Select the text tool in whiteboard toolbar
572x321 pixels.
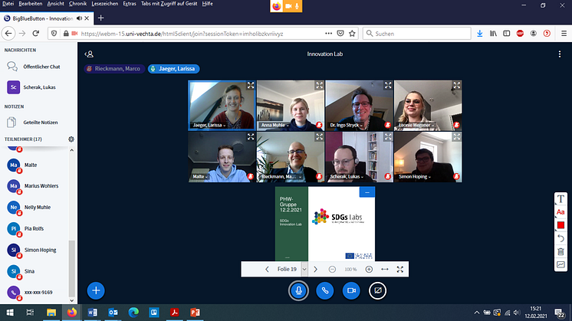[x=560, y=198]
